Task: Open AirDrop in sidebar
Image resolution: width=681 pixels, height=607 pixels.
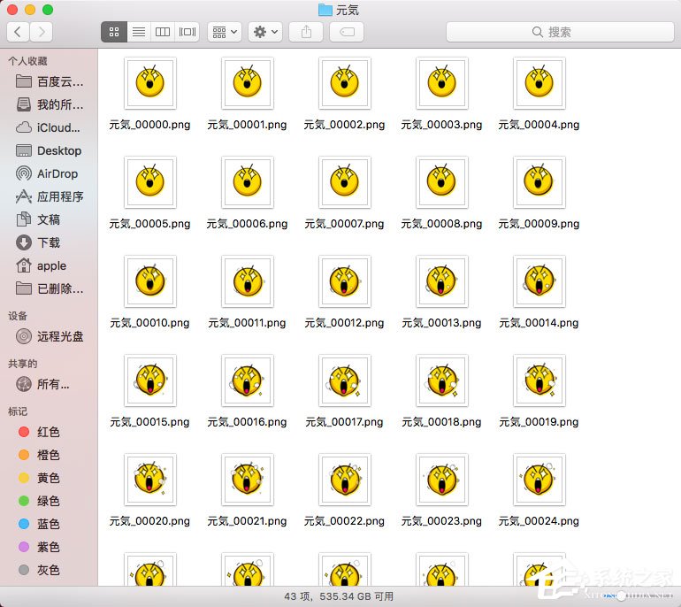Action: (49, 173)
